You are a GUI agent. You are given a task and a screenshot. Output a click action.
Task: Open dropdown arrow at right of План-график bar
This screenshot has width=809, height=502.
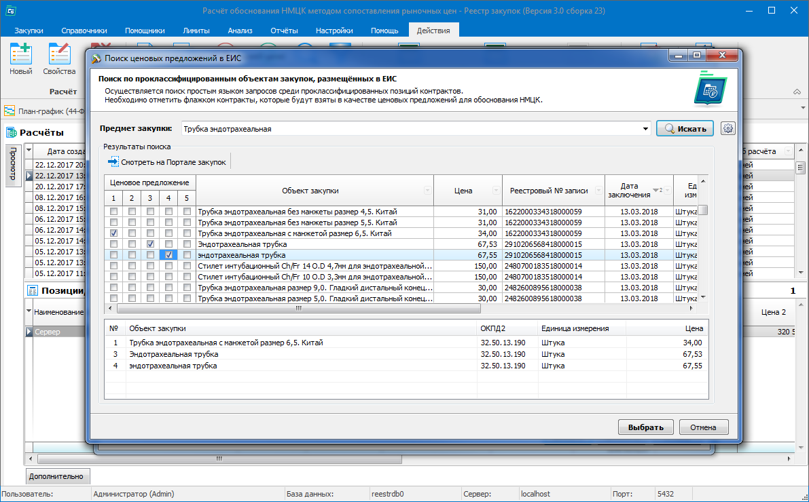click(x=804, y=108)
